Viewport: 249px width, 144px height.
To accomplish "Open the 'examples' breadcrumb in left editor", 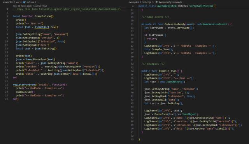I will 8,2.
